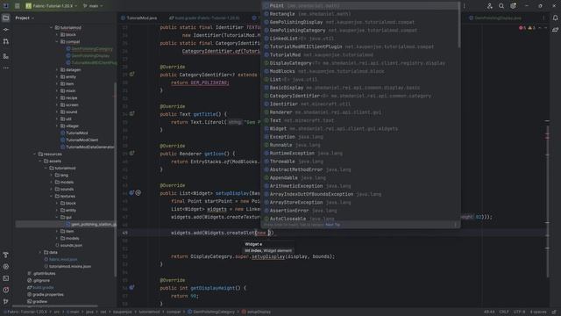Switch to the build.gradle editor tab

204,18
